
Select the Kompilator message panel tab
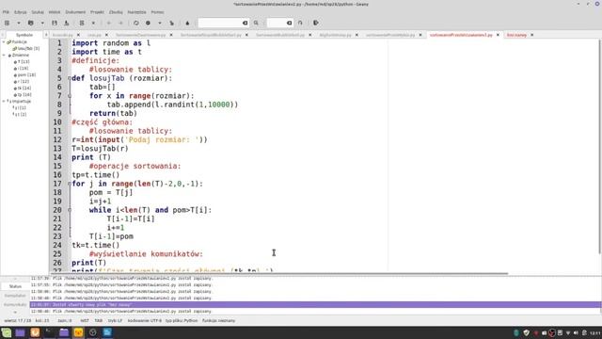tap(15, 296)
